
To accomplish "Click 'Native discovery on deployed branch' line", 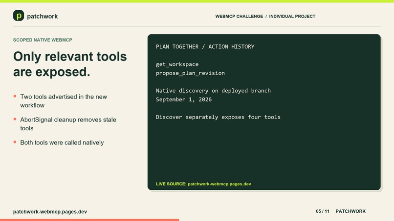I will (213, 91).
